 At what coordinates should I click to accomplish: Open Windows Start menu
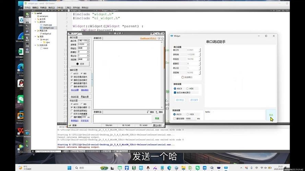(69, 168)
